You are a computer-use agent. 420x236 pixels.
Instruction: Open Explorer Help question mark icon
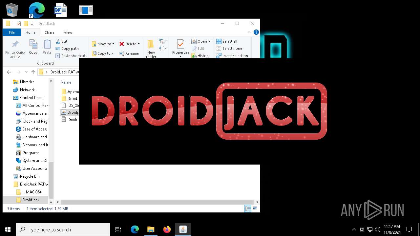click(256, 32)
